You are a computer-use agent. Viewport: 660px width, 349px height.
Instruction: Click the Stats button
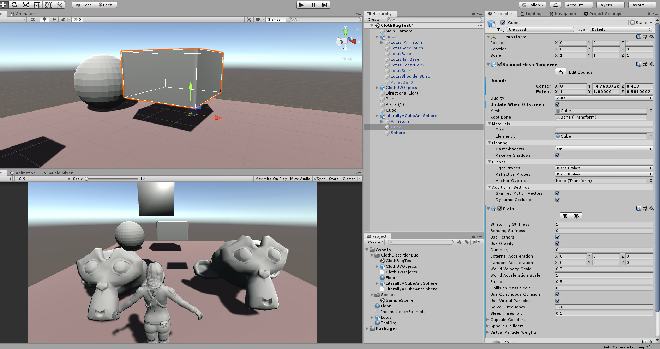coord(334,179)
